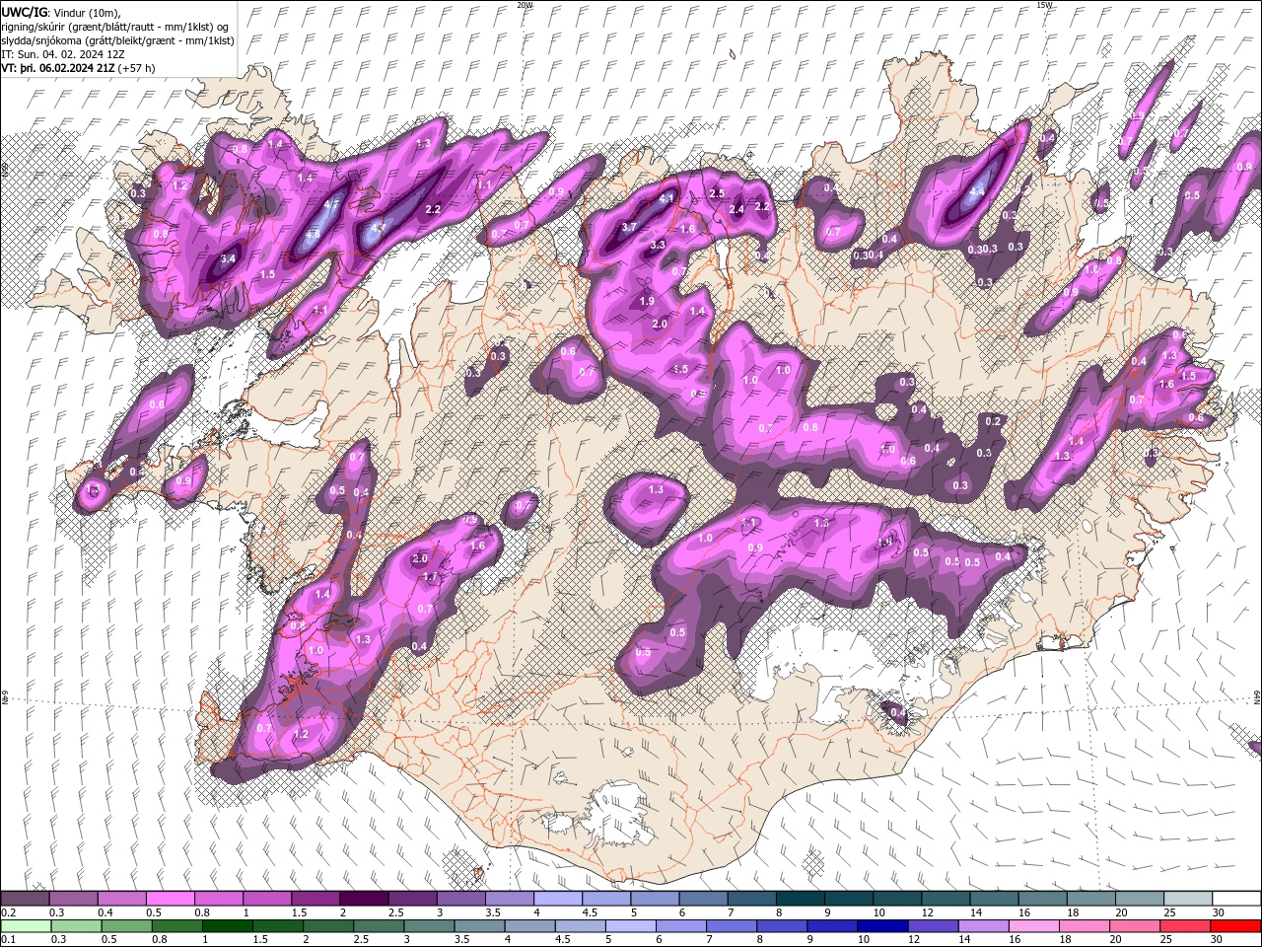This screenshot has height=947, width=1262.
Task: Click the 4.4 precipitation value in the northeast
Action: tap(977, 191)
